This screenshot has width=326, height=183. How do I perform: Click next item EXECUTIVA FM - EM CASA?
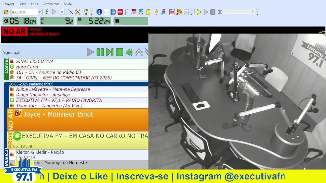click(x=78, y=140)
